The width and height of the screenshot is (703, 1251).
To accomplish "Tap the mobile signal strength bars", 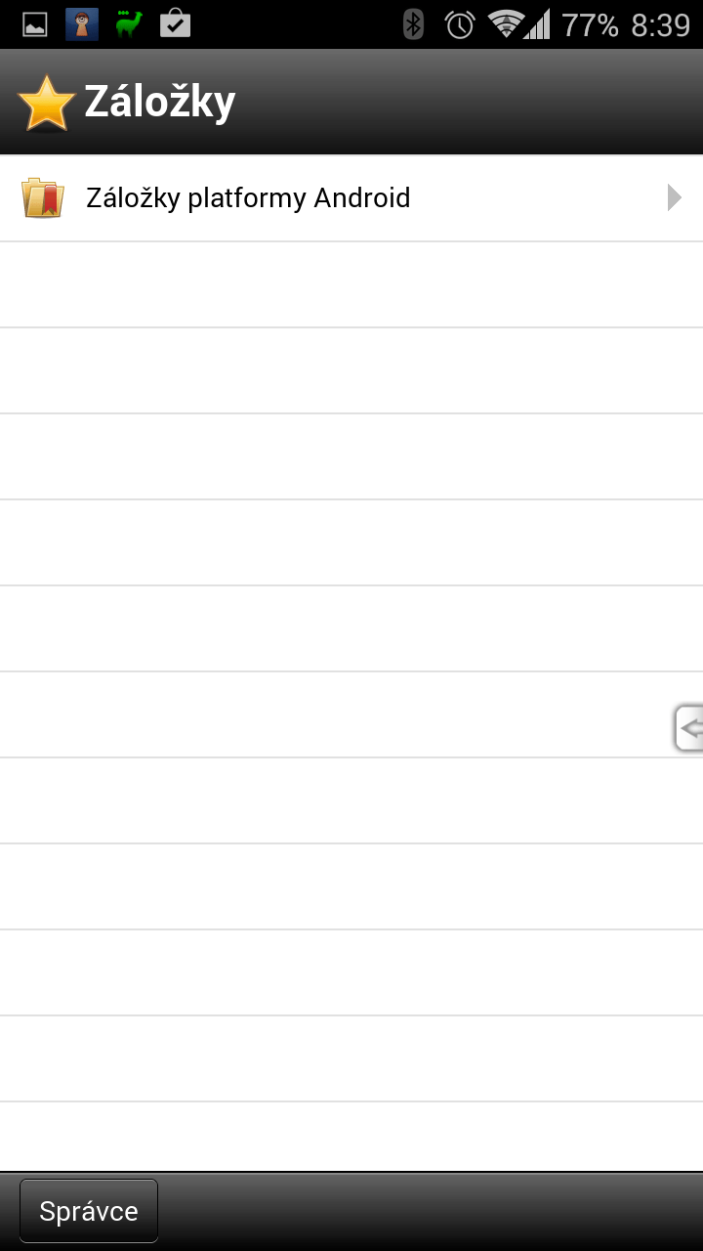I will click(x=537, y=24).
